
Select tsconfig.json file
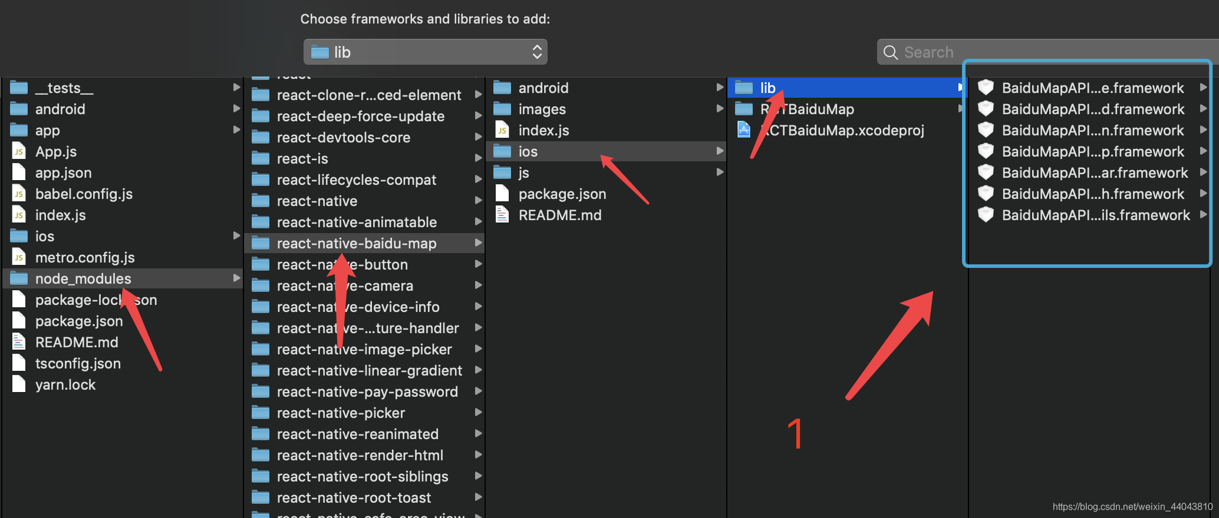123,363
